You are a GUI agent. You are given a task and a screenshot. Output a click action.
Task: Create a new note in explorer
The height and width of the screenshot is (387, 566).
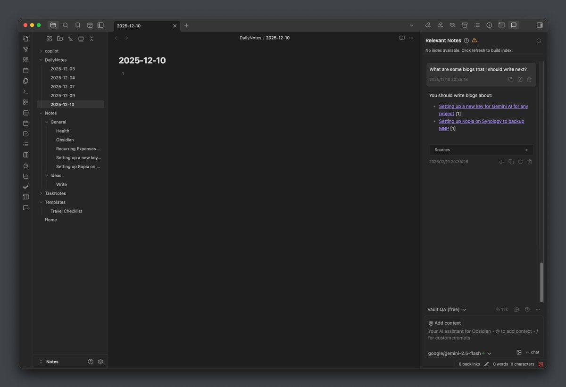coord(49,39)
